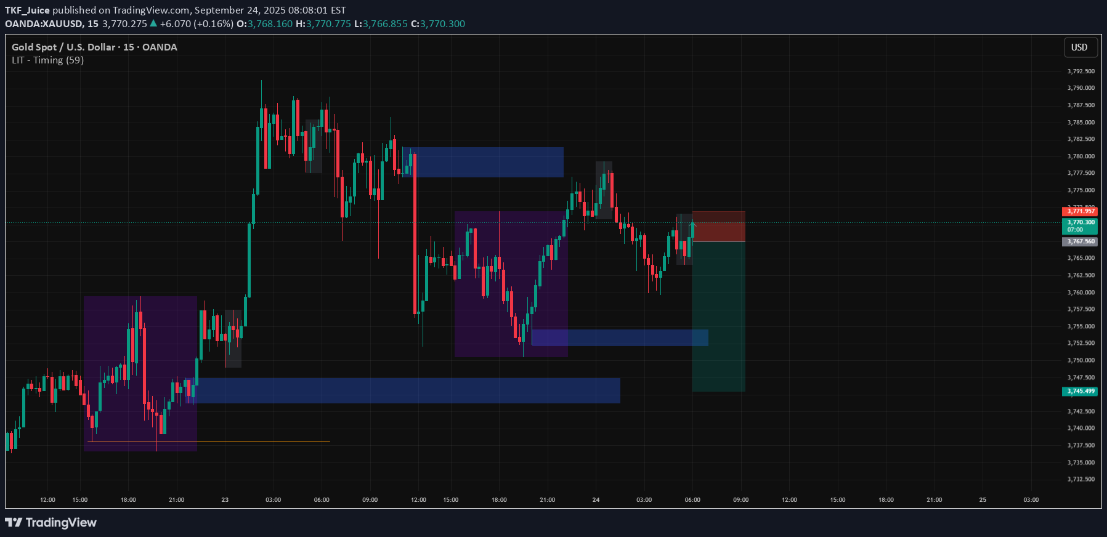Click the date label 25 on time axis

point(983,499)
